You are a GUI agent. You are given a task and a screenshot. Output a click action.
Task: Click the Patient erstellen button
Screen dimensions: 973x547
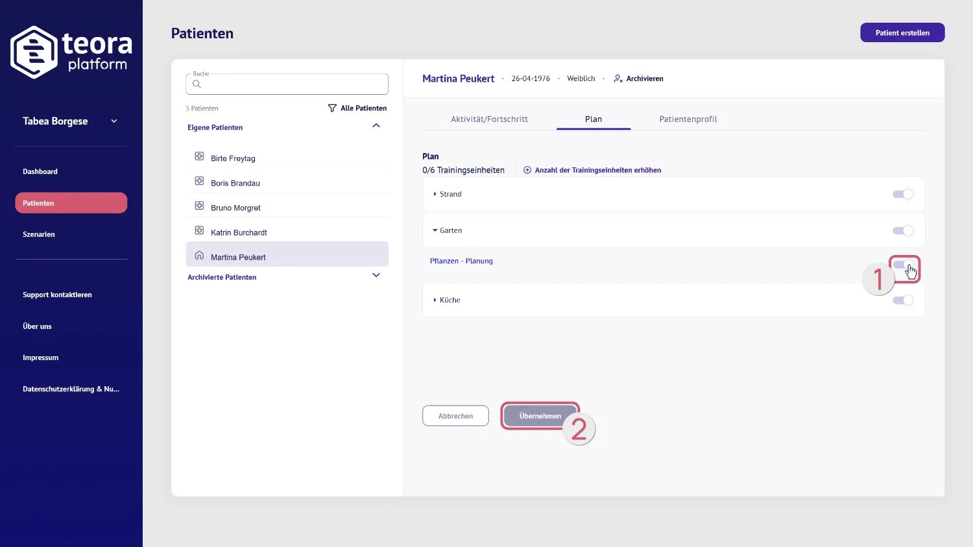(x=902, y=32)
